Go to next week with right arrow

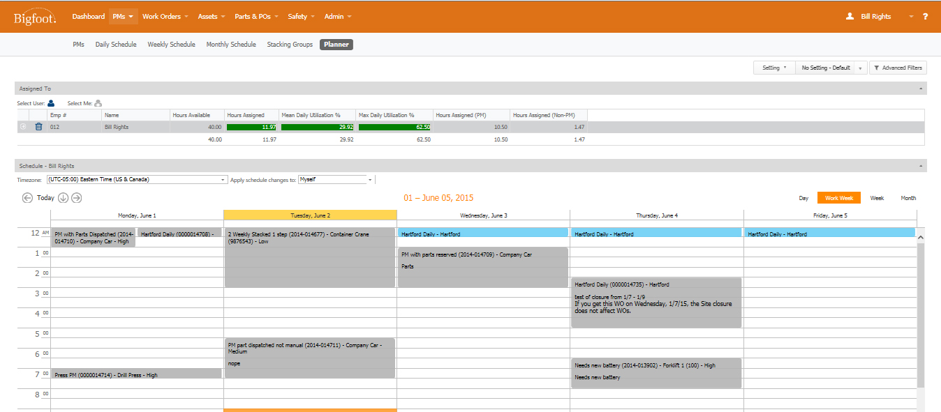77,198
